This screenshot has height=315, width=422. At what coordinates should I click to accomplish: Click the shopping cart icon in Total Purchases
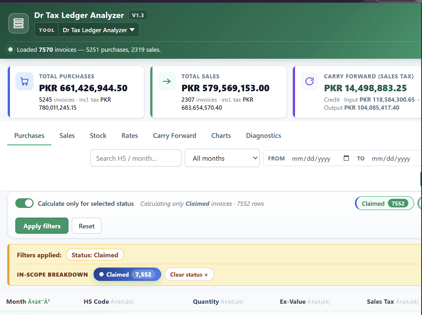point(24,81)
